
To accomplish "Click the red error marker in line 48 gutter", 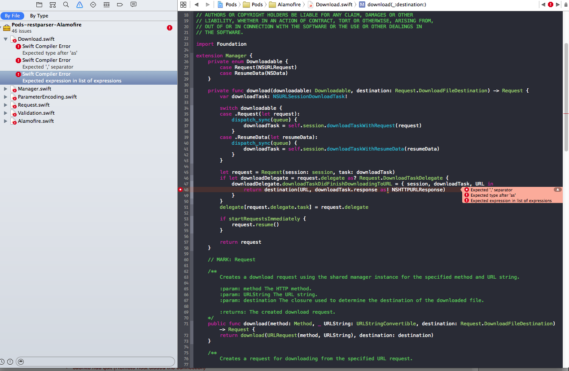I will pyautogui.click(x=180, y=190).
